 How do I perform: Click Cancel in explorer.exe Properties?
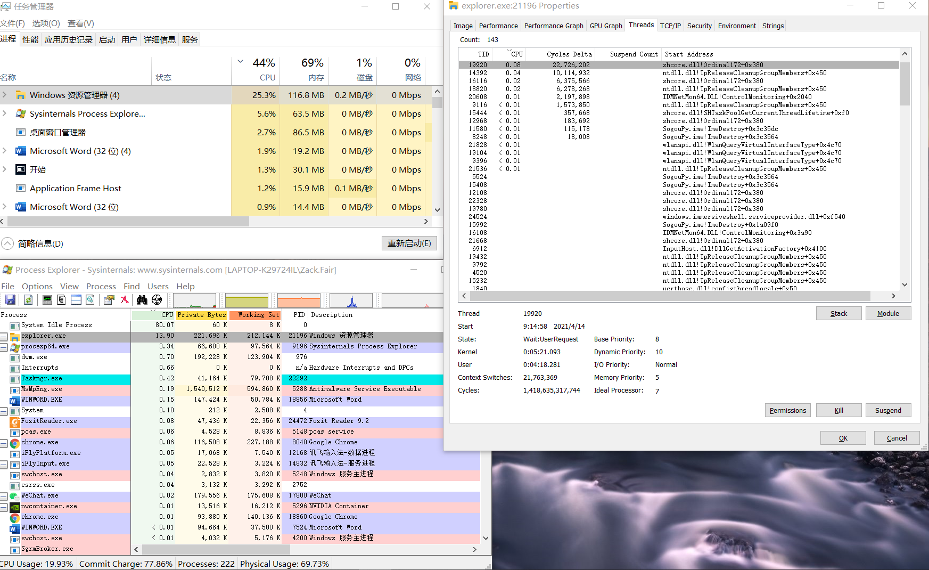[897, 438]
